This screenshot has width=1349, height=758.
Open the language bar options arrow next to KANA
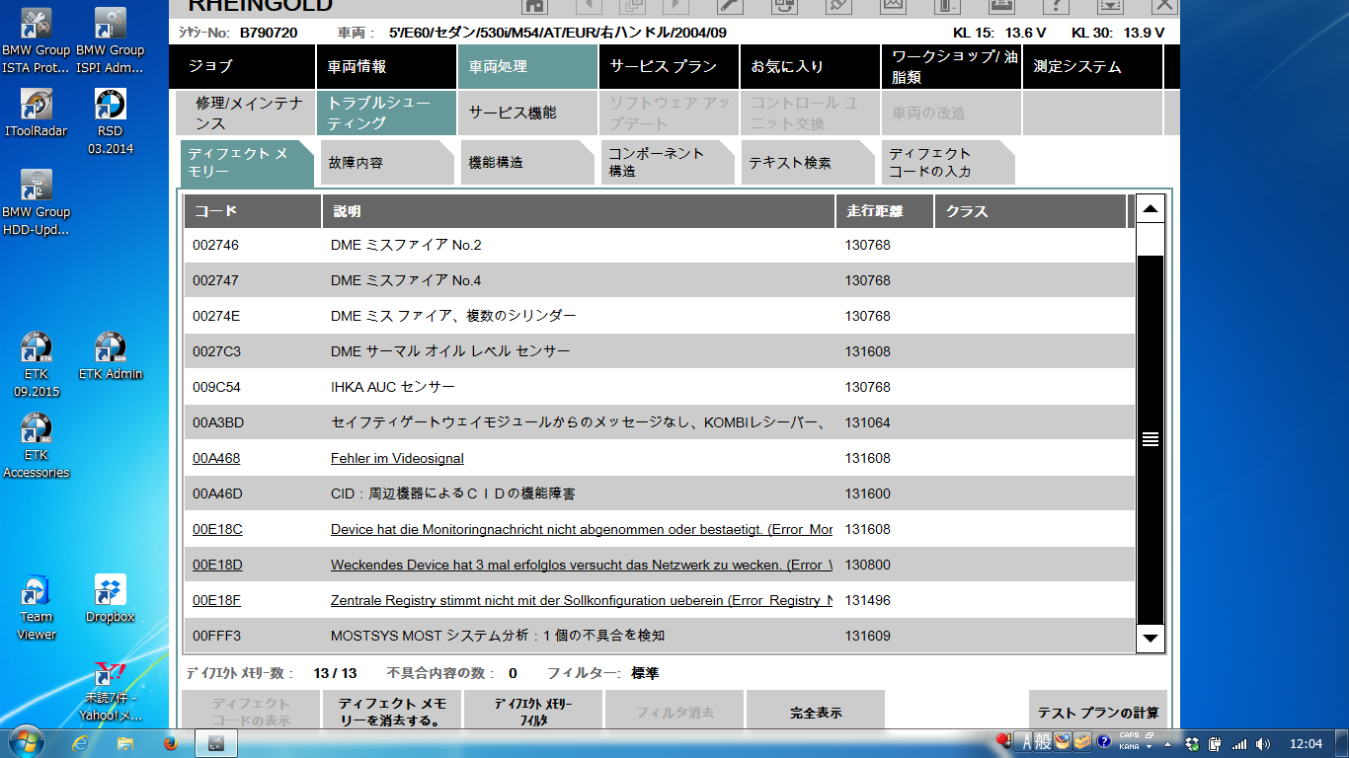pyautogui.click(x=1149, y=747)
